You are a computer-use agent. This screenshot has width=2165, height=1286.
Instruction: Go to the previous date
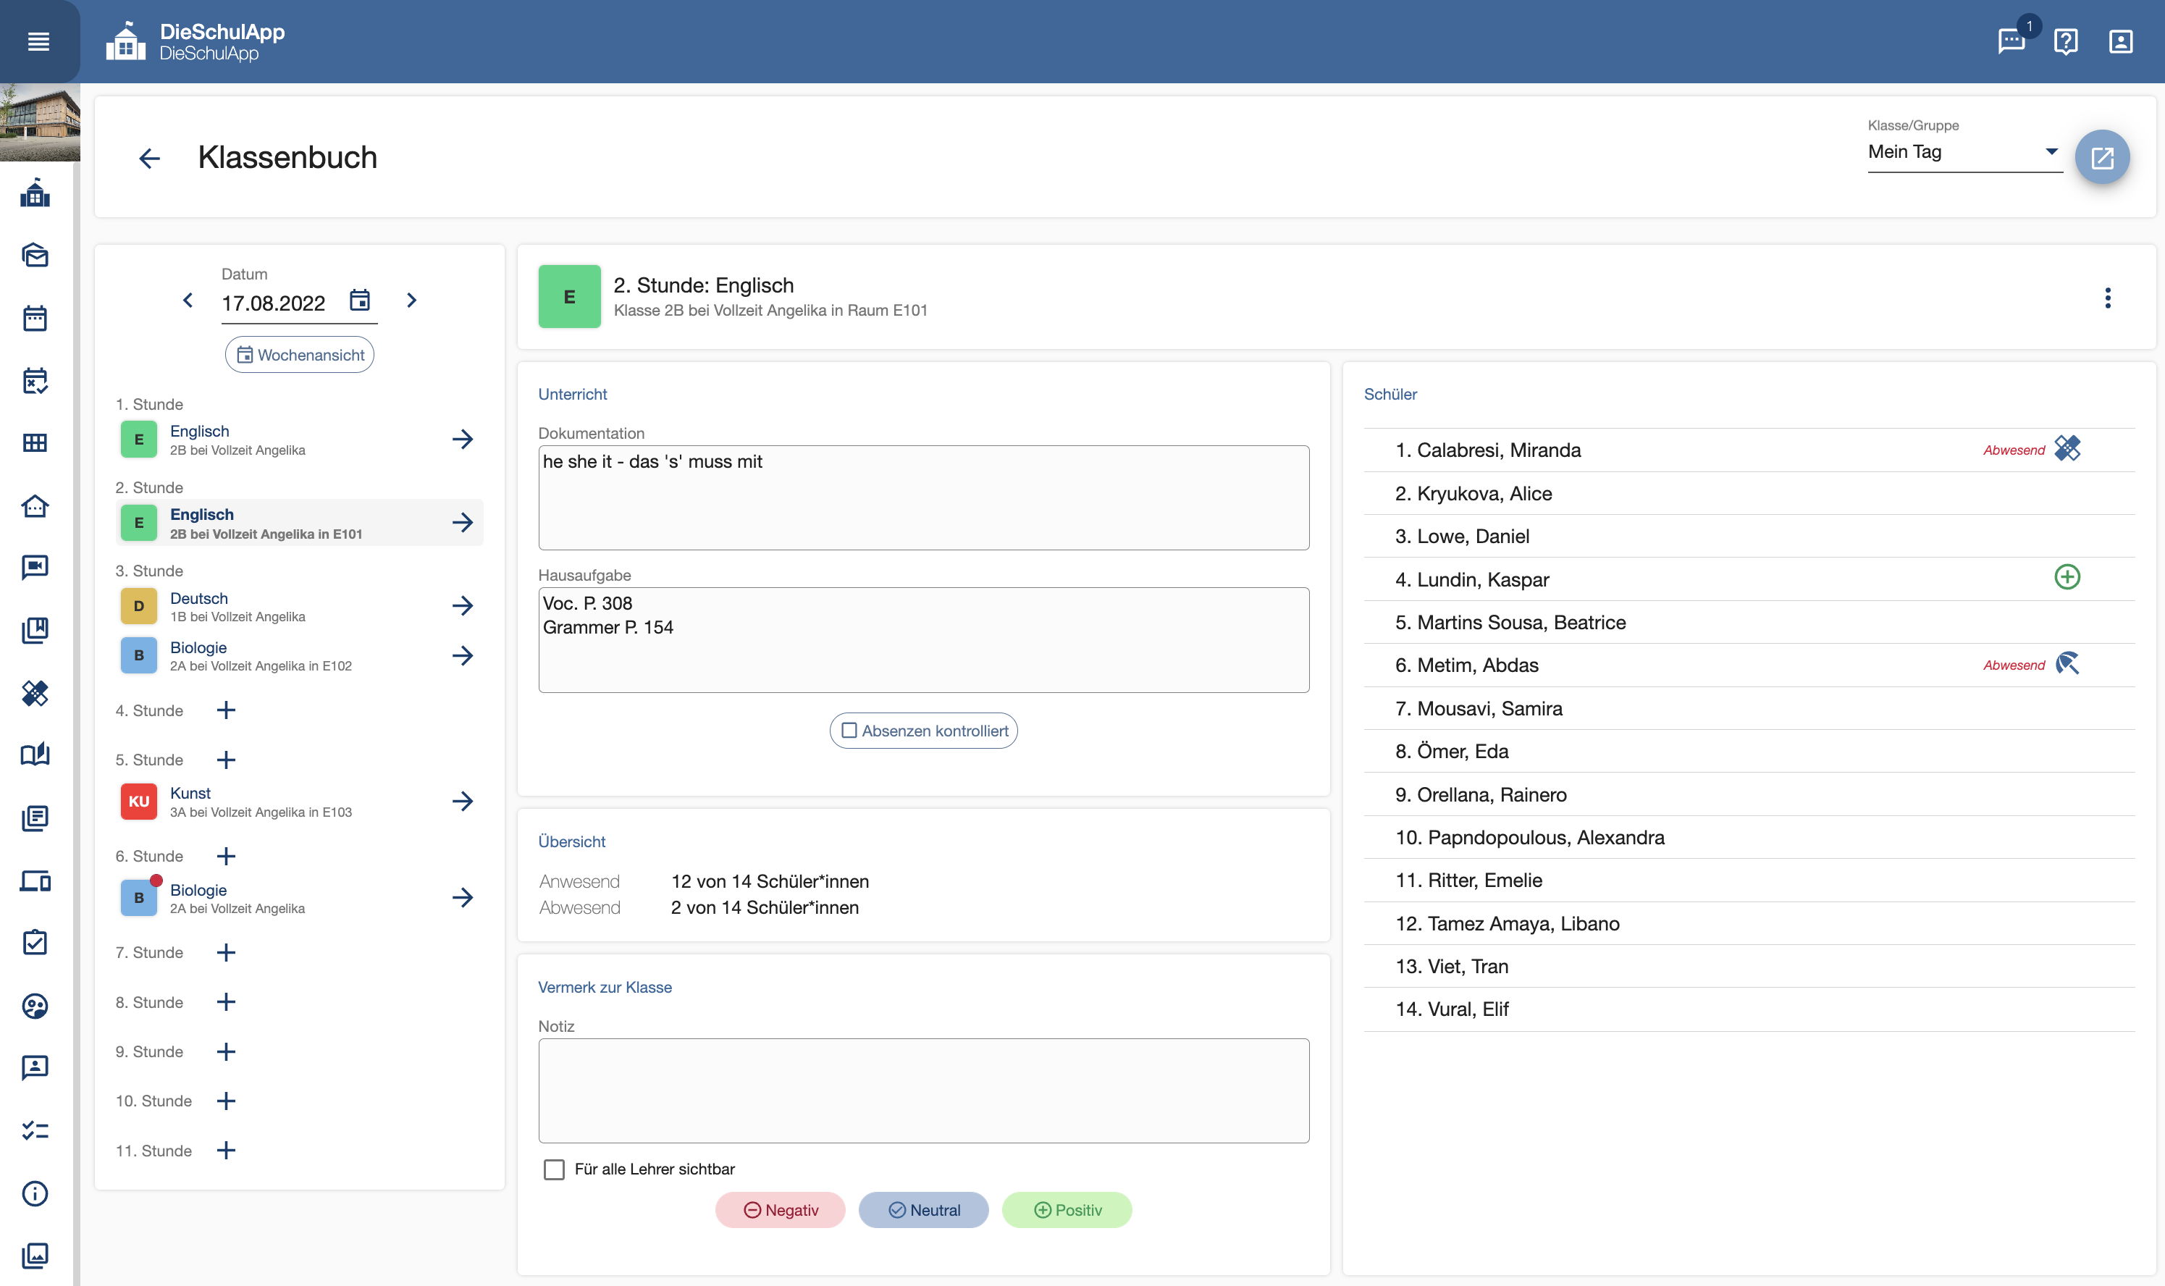[x=188, y=300]
